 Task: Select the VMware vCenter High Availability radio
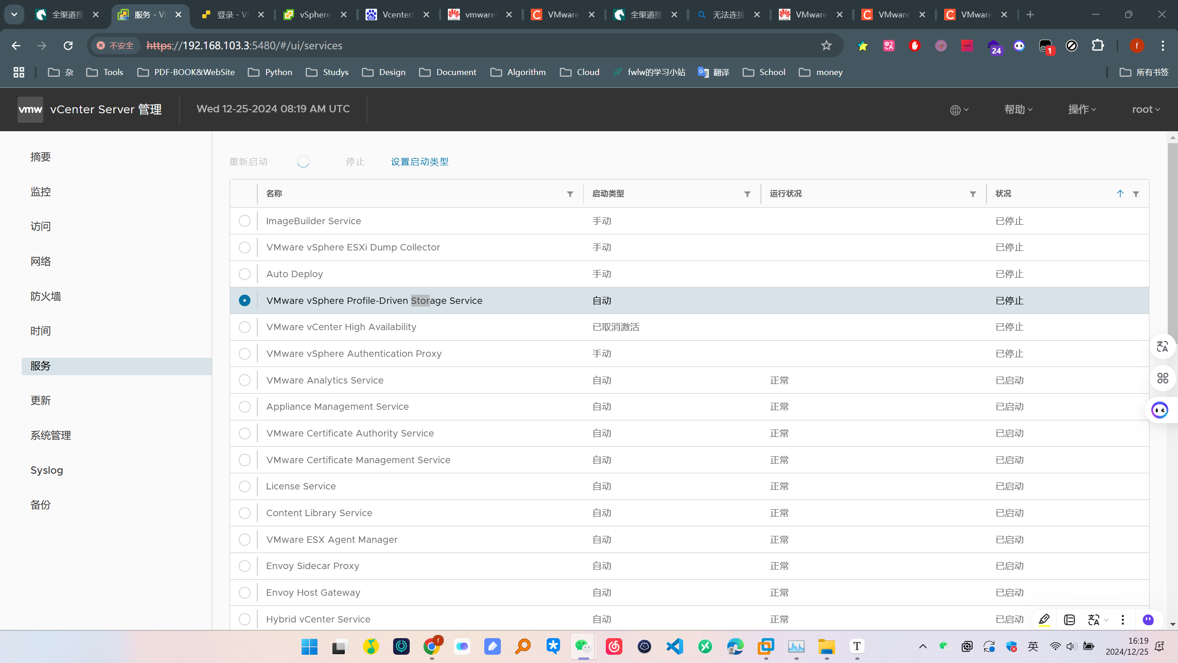coord(244,327)
